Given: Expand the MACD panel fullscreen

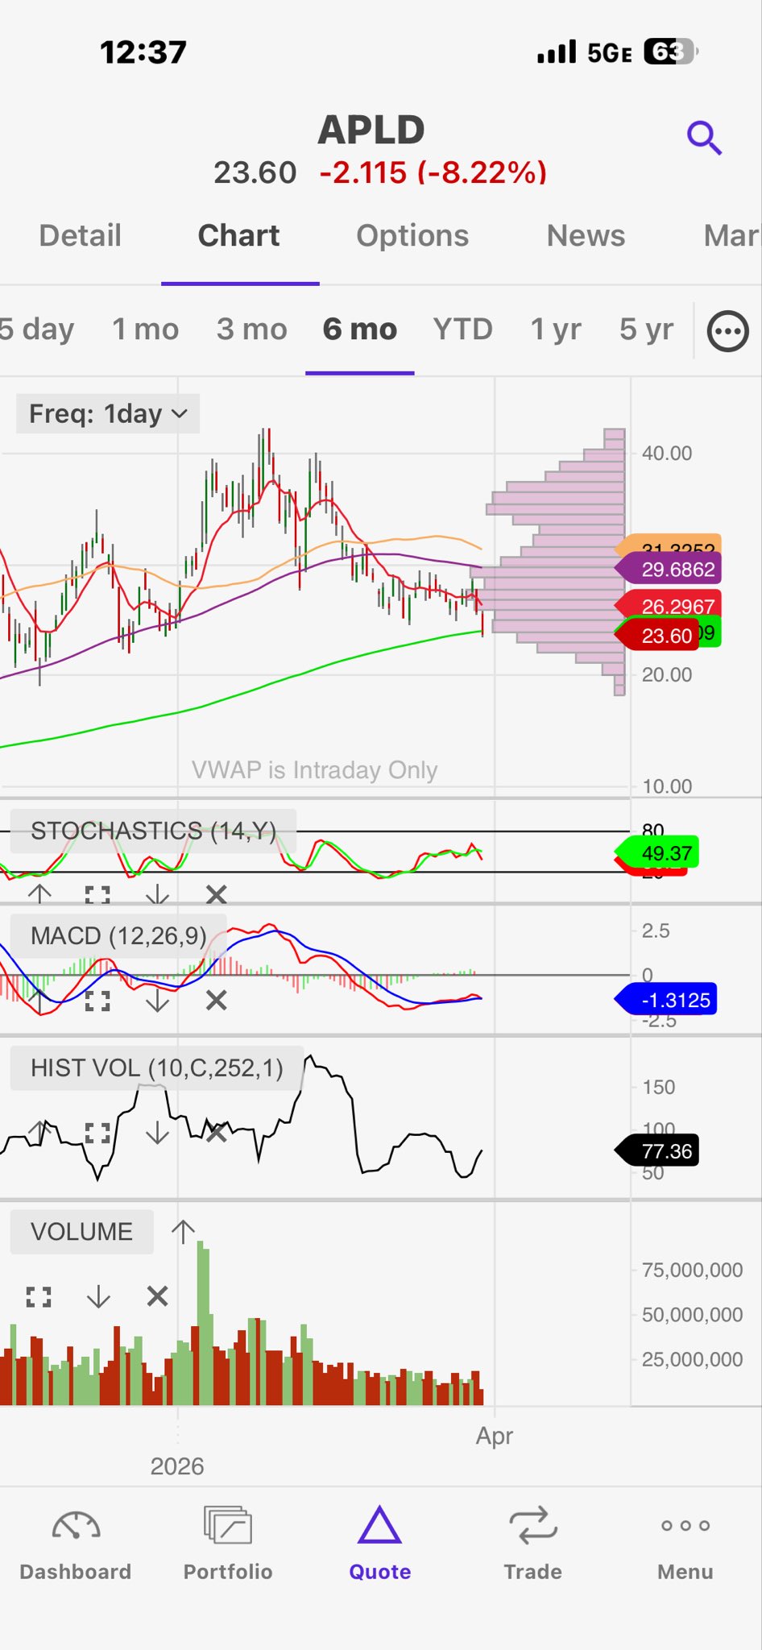Looking at the screenshot, I should pos(97,1001).
